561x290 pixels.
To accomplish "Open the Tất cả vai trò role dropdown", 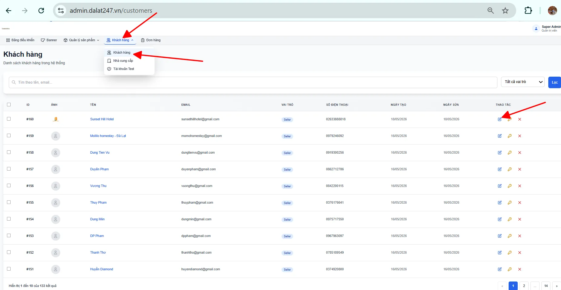I will tap(523, 82).
